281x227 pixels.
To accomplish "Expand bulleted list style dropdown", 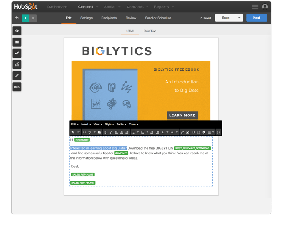I will [138, 132].
